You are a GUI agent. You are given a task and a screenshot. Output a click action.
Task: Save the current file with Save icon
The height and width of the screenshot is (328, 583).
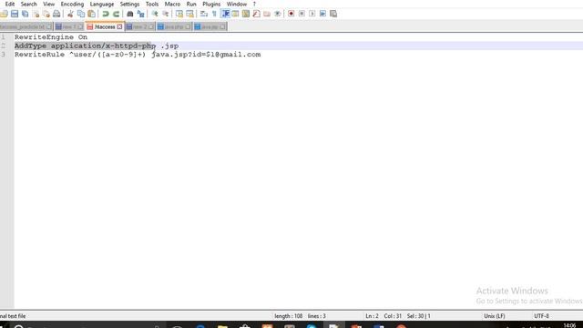15,14
